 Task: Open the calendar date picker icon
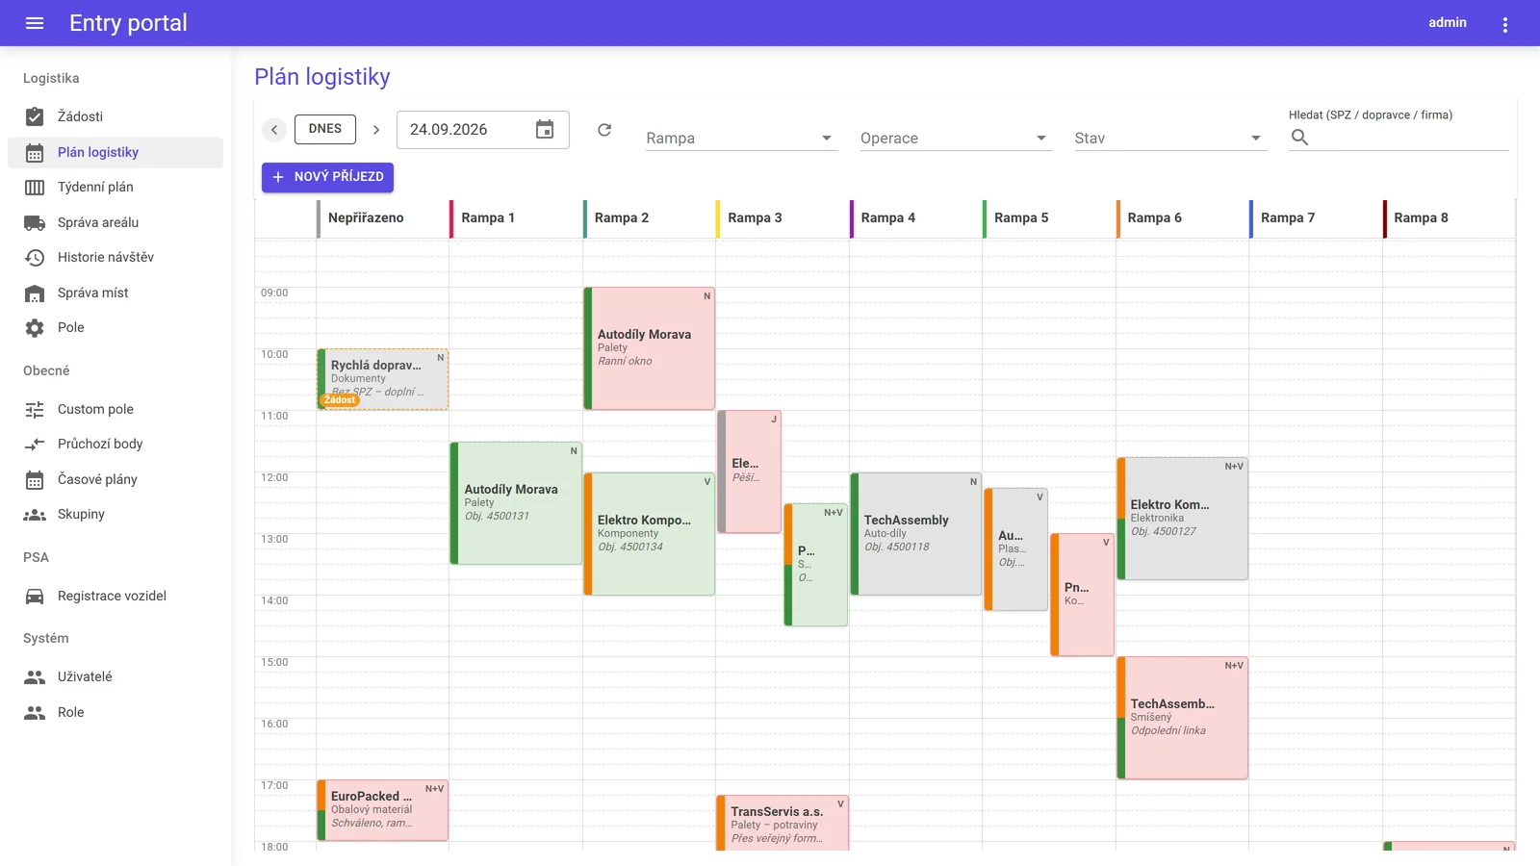[545, 130]
